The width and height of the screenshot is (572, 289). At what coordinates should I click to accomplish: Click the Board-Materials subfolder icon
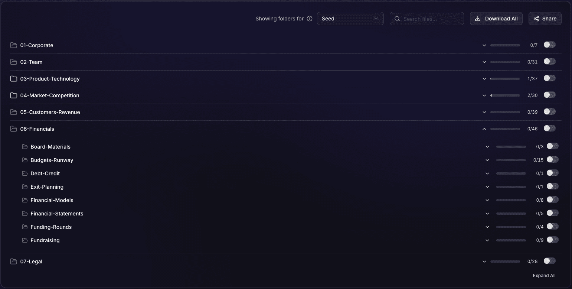point(25,147)
